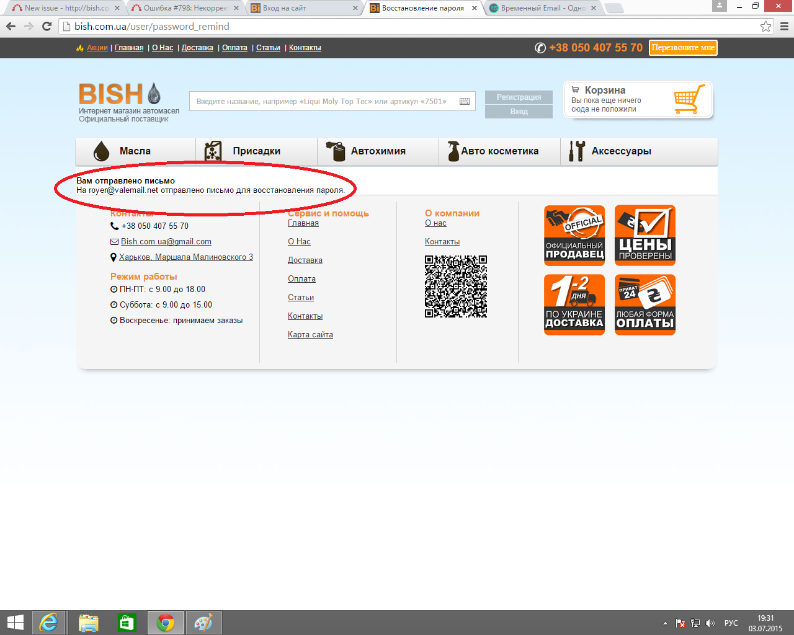Bookmark page with star icon
Image resolution: width=794 pixels, height=635 pixels.
click(x=765, y=27)
